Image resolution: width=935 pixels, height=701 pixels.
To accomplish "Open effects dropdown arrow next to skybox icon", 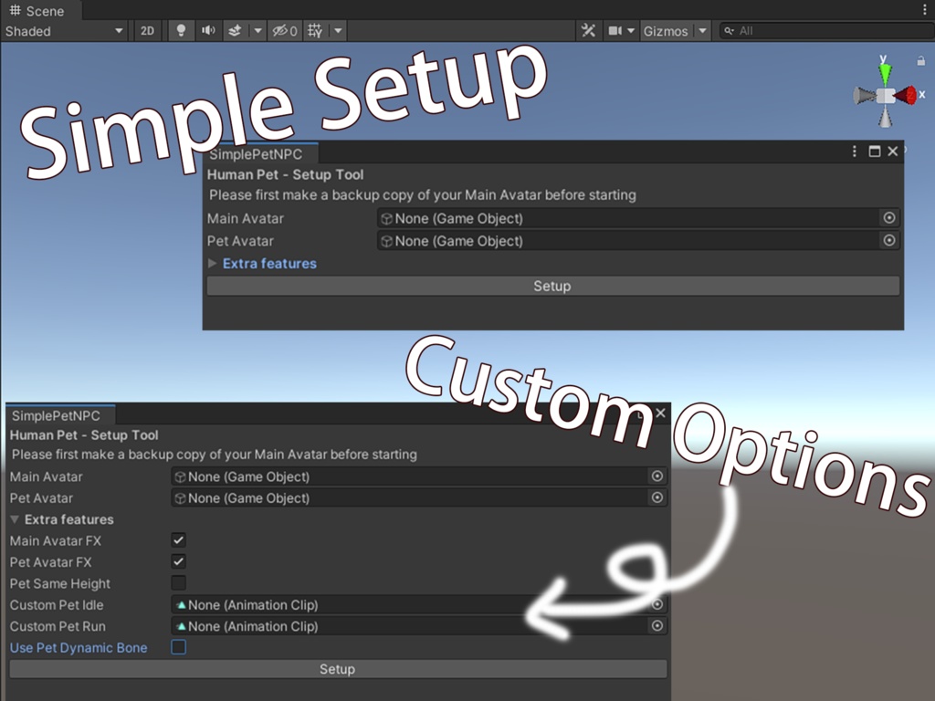I will point(257,31).
